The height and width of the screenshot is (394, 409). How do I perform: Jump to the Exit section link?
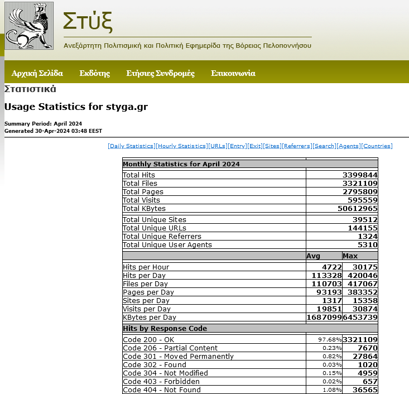(255, 146)
